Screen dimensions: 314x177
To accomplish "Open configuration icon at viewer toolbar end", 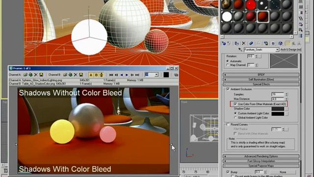I will pyautogui.click(x=176, y=75).
